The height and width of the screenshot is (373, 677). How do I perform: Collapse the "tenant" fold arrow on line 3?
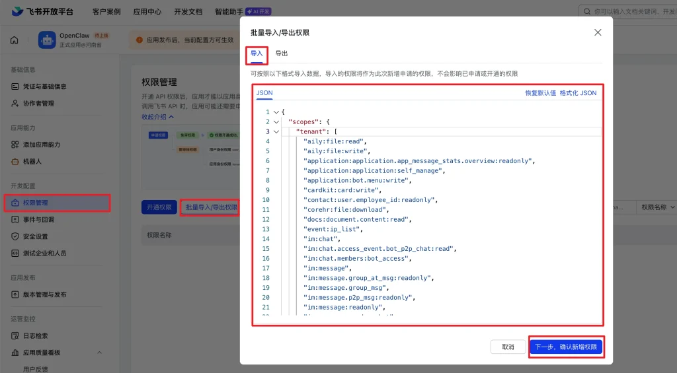tap(276, 131)
